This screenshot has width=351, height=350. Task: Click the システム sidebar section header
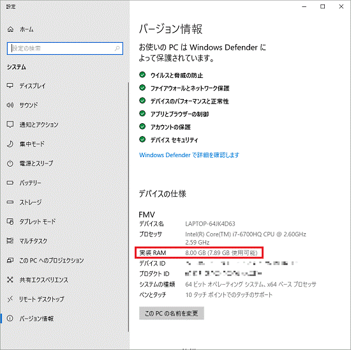click(17, 67)
